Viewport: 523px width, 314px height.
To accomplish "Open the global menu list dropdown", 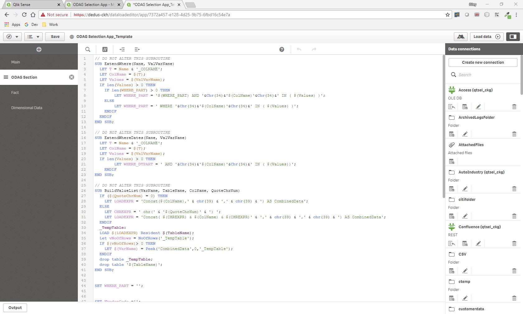I will point(33,37).
